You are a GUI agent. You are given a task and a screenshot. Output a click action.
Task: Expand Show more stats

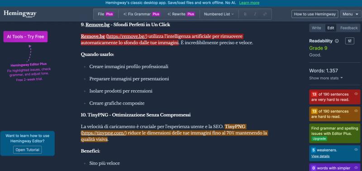coord(326,78)
